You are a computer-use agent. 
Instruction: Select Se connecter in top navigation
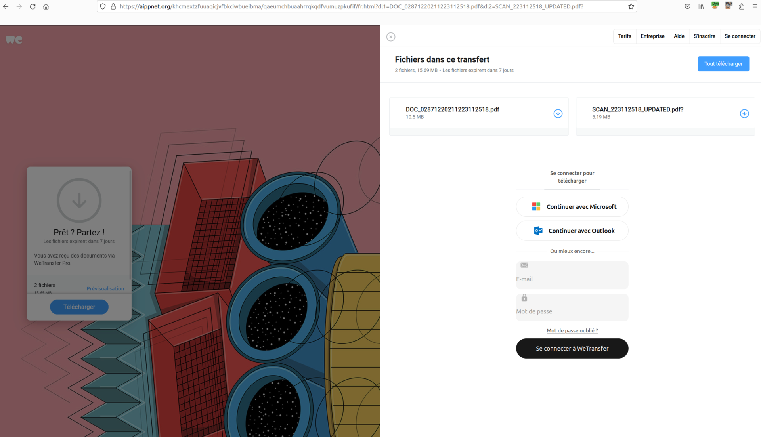point(740,36)
